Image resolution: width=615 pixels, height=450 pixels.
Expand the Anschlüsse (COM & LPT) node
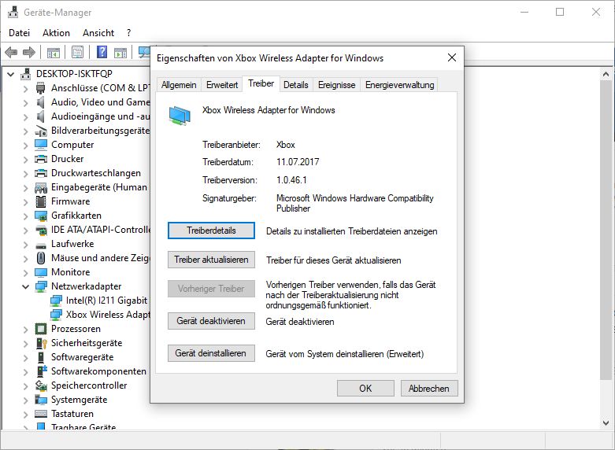(25, 89)
